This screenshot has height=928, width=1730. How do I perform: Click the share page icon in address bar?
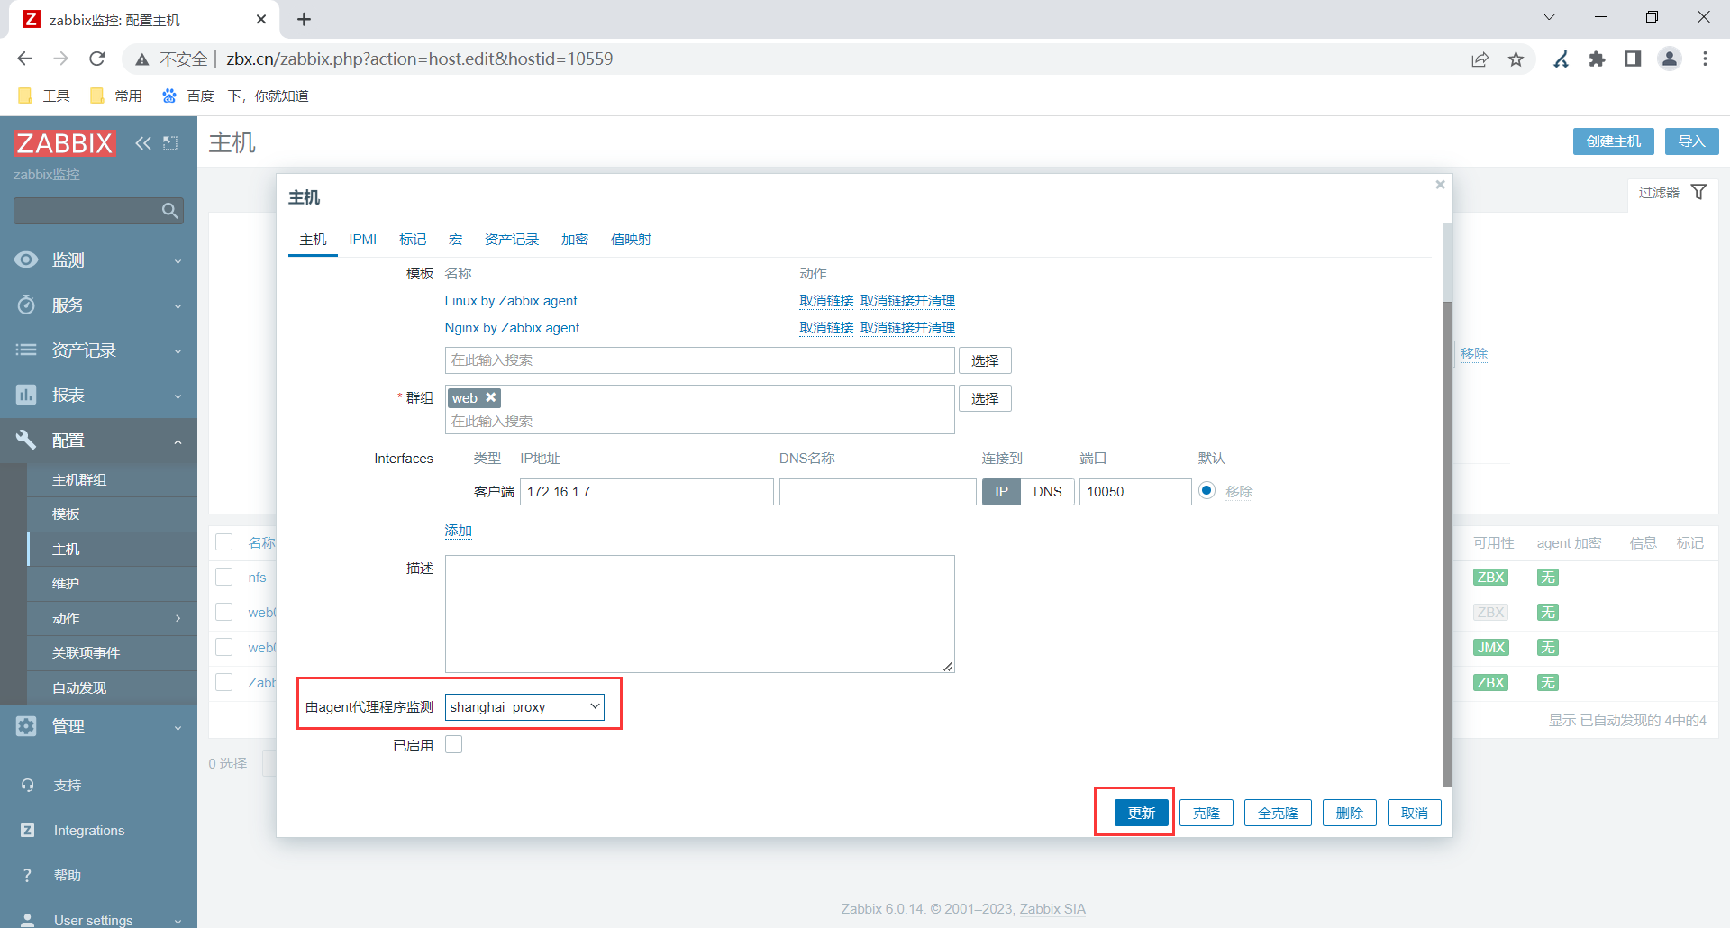(1480, 59)
